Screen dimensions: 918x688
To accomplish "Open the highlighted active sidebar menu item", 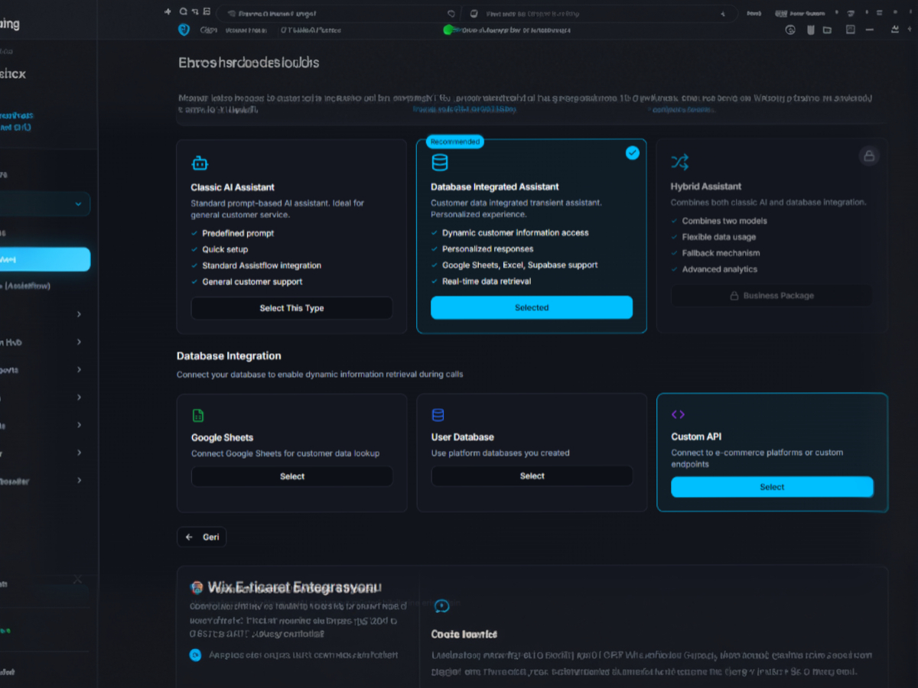I will pos(45,259).
